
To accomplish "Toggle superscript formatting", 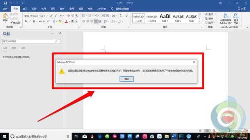I will (x=48, y=21).
